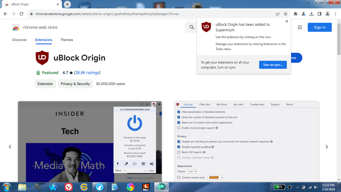341x192 pixels.
Task: Enable cloud storage support
Action: click(x=179, y=128)
